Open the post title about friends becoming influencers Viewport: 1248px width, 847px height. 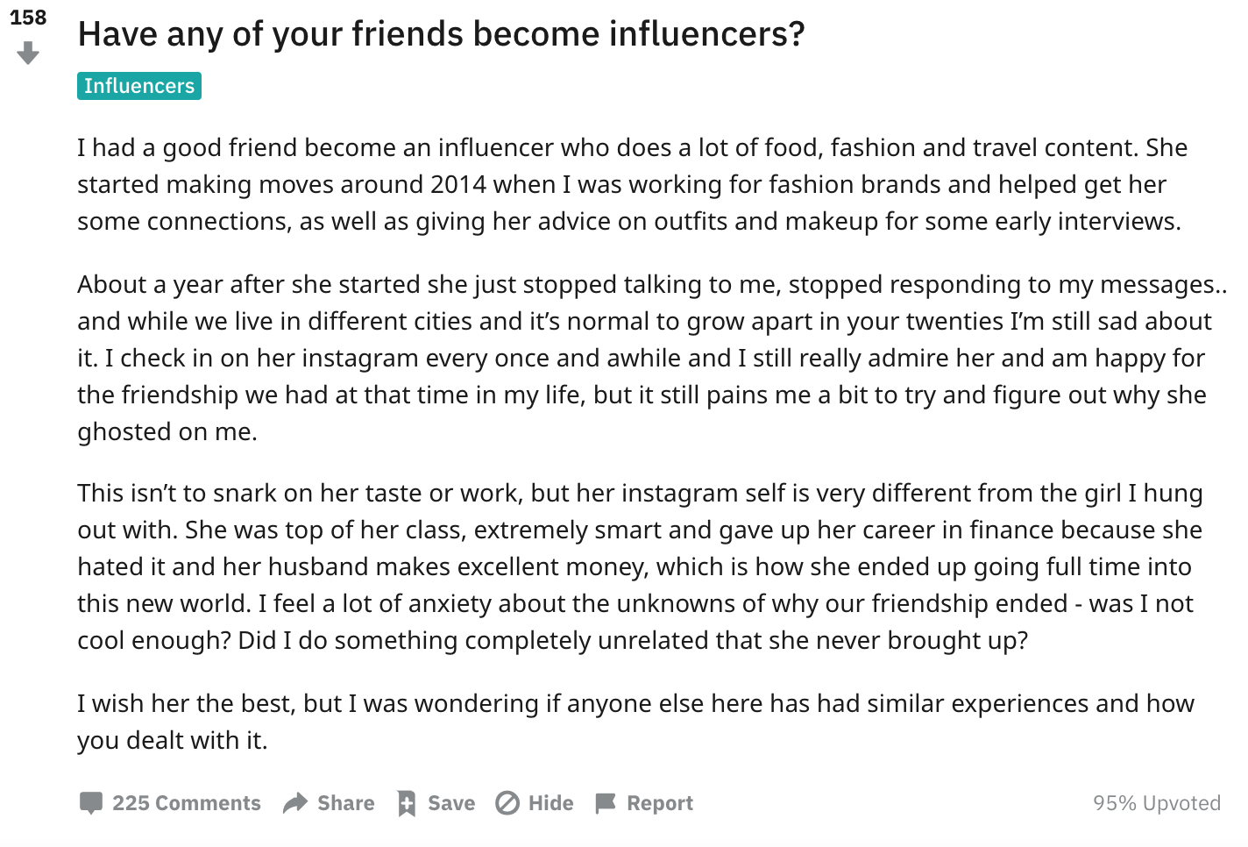[x=441, y=34]
